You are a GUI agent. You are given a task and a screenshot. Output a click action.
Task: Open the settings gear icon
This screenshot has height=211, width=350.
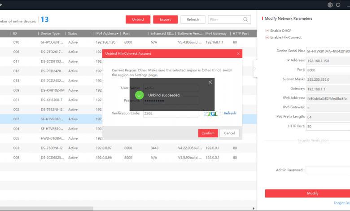tap(330, 5)
